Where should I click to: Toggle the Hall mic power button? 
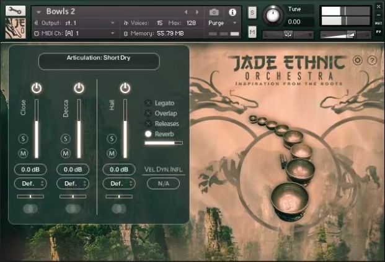[125, 88]
